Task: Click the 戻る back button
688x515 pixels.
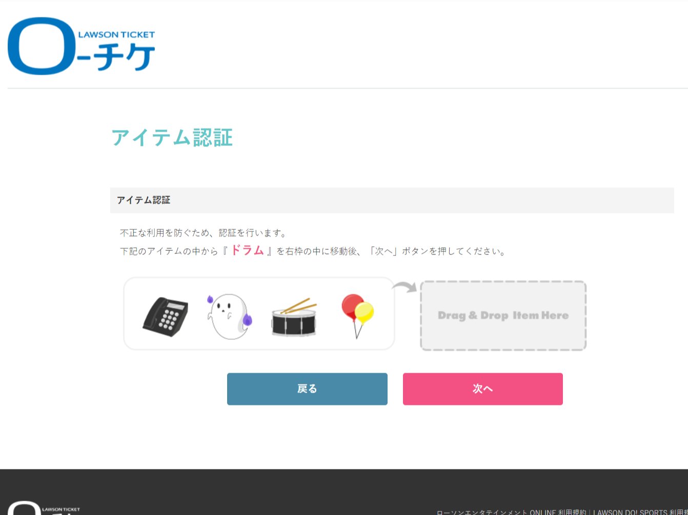Action: tap(307, 389)
